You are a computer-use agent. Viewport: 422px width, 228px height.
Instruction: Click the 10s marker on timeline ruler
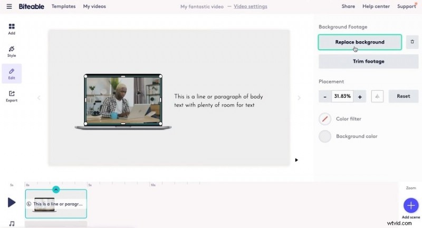click(x=153, y=185)
